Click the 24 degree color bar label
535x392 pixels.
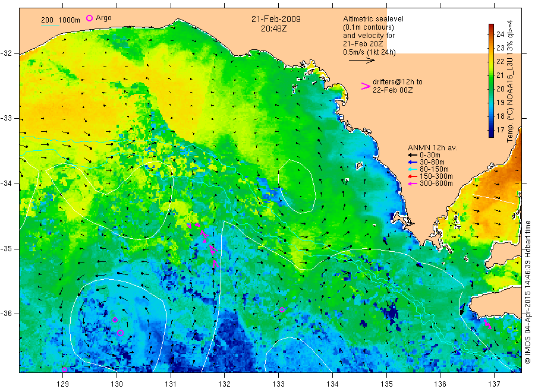500,34
